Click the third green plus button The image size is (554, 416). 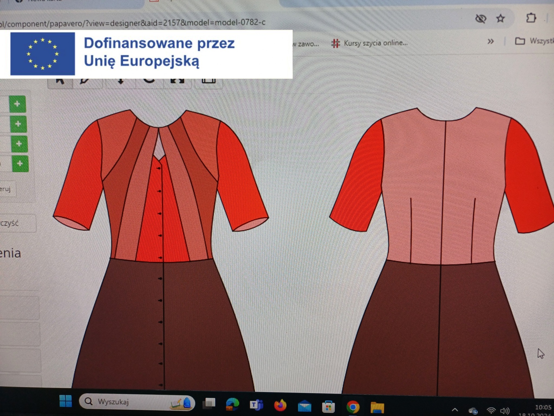(x=19, y=144)
